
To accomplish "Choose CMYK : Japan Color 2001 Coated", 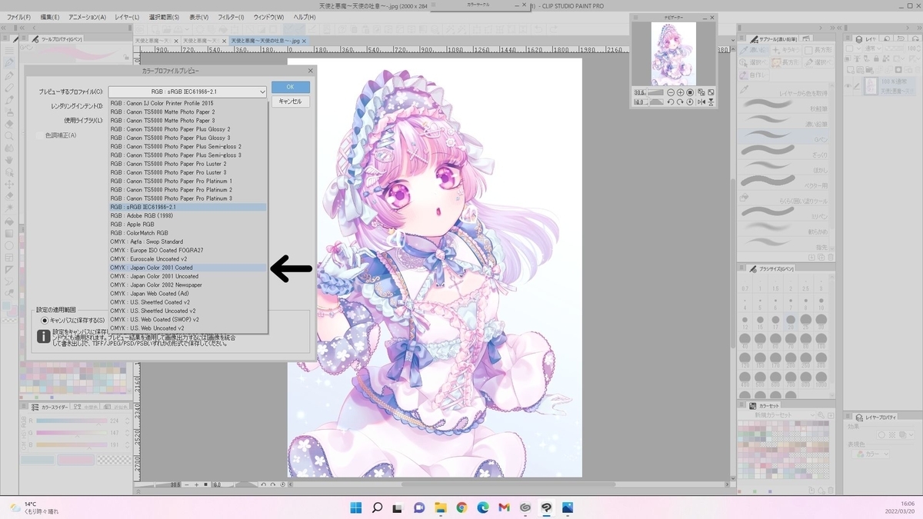I will coord(188,267).
